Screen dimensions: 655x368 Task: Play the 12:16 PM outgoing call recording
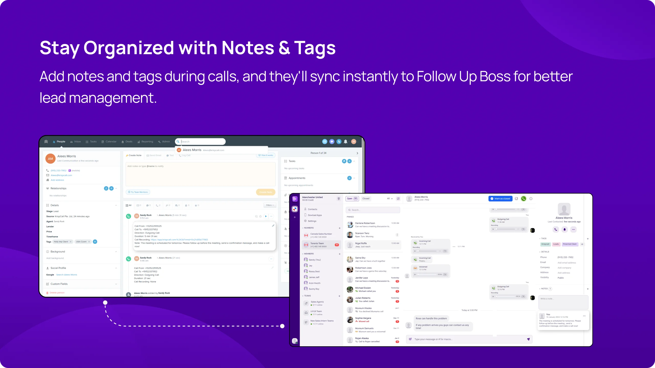tap(493, 296)
